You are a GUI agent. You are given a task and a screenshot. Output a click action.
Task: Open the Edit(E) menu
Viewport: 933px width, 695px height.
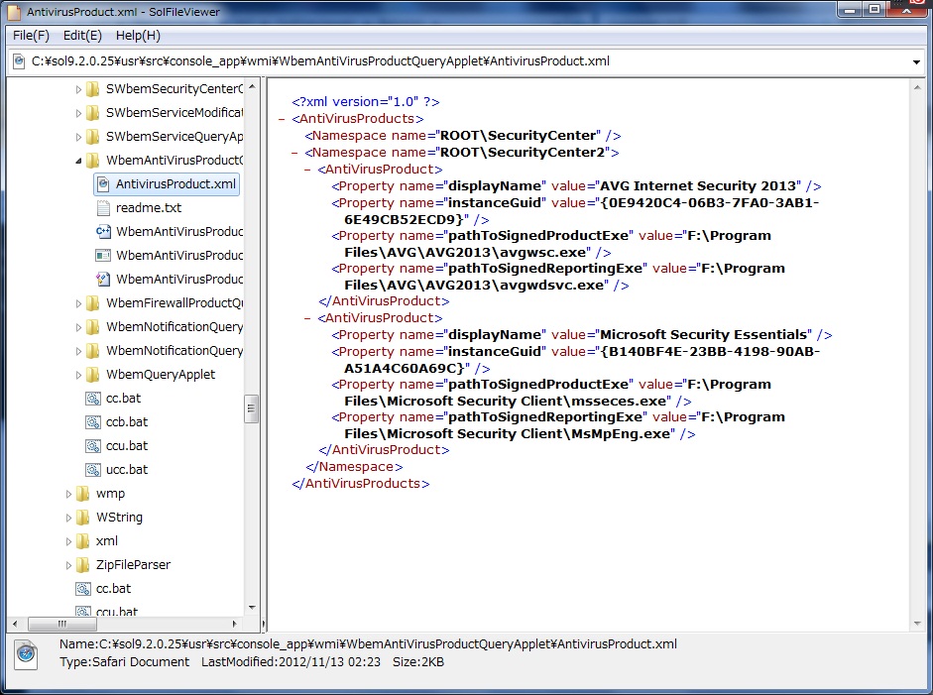pyautogui.click(x=82, y=35)
